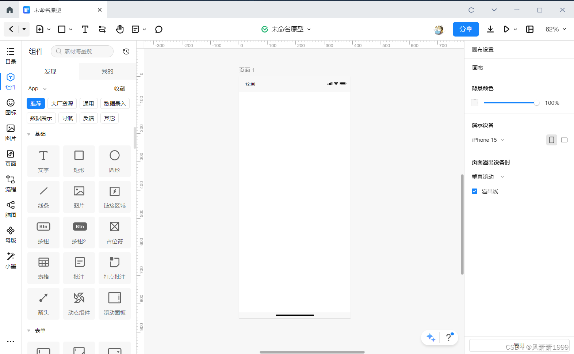Image resolution: width=574 pixels, height=354 pixels.
Task: Insert the 滚动面板 scroll panel component
Action: [115, 304]
